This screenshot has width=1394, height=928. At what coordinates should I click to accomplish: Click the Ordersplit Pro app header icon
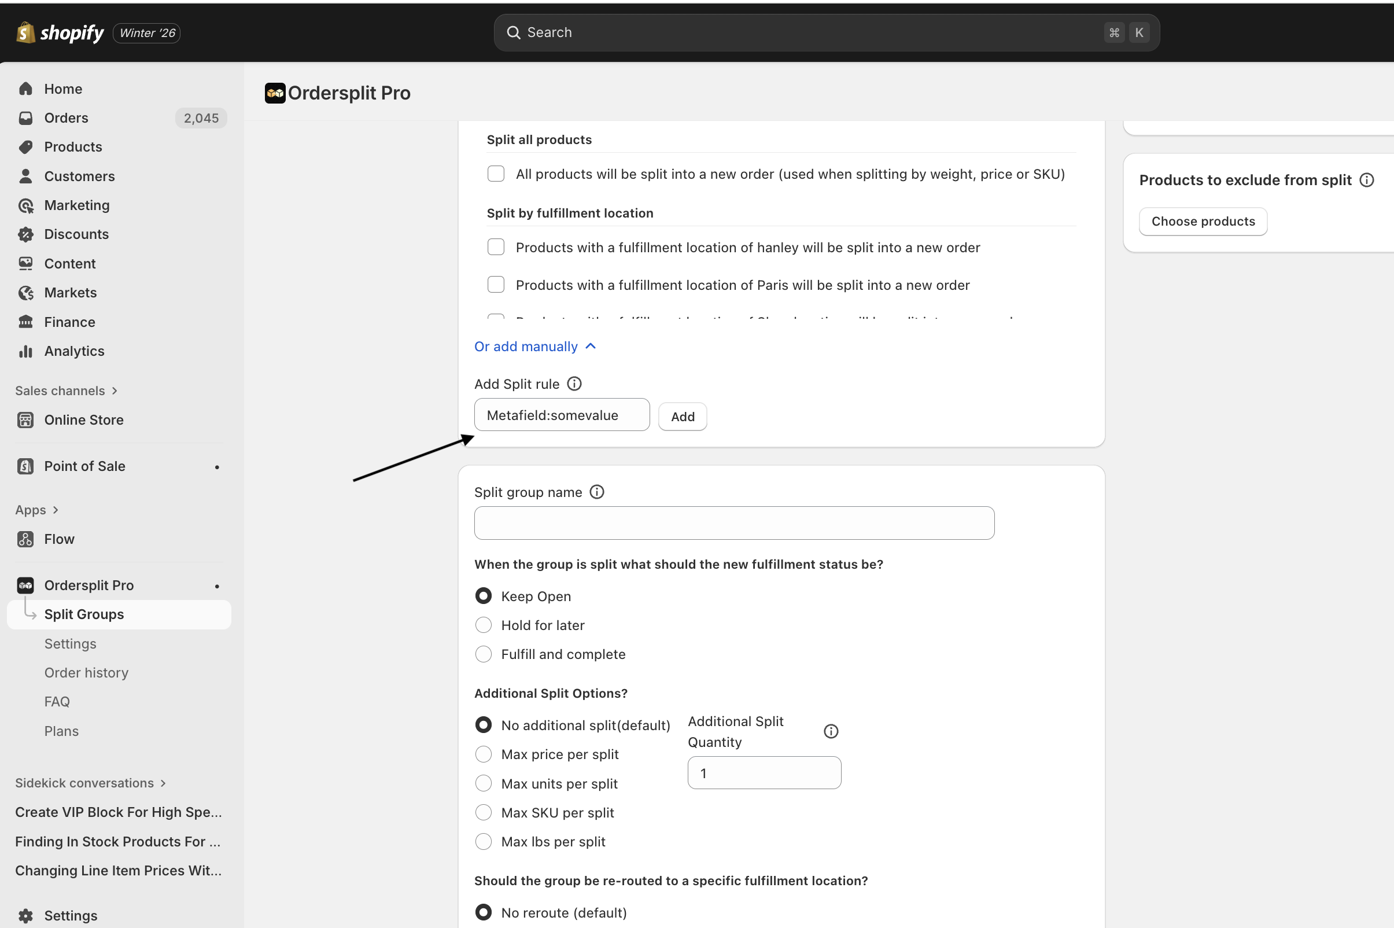click(x=275, y=93)
